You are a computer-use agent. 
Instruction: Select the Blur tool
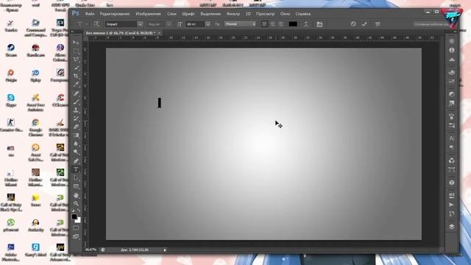click(x=76, y=144)
